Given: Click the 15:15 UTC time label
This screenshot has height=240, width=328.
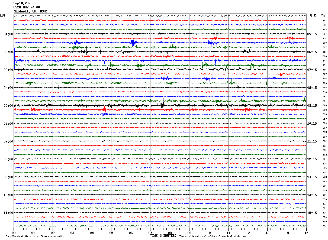Looking at the screenshot, I should click(312, 213).
